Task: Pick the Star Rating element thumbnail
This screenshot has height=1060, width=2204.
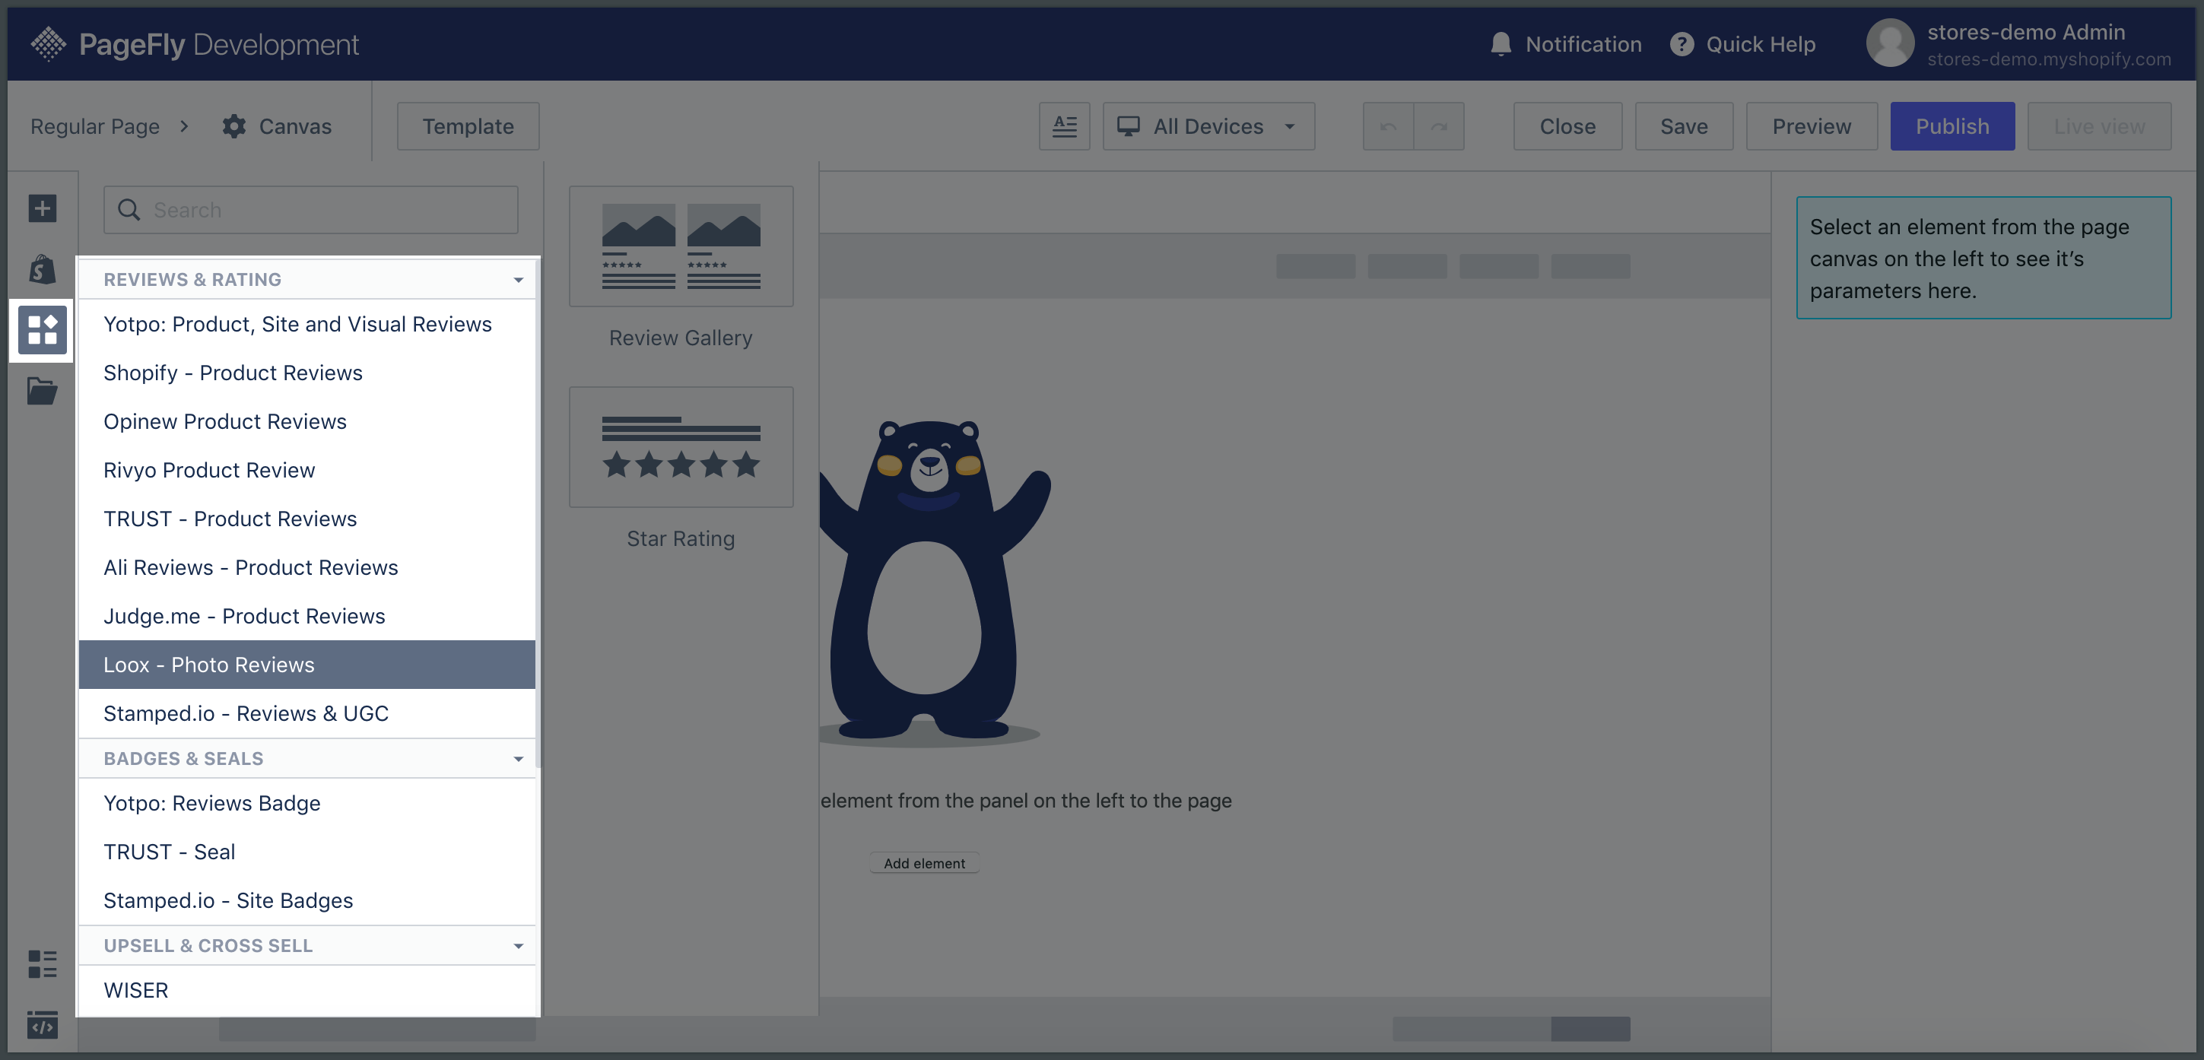Action: coord(681,446)
